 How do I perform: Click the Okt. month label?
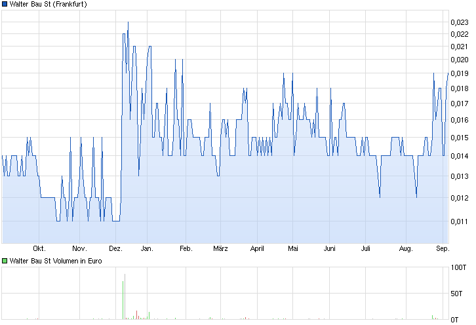pos(39,248)
